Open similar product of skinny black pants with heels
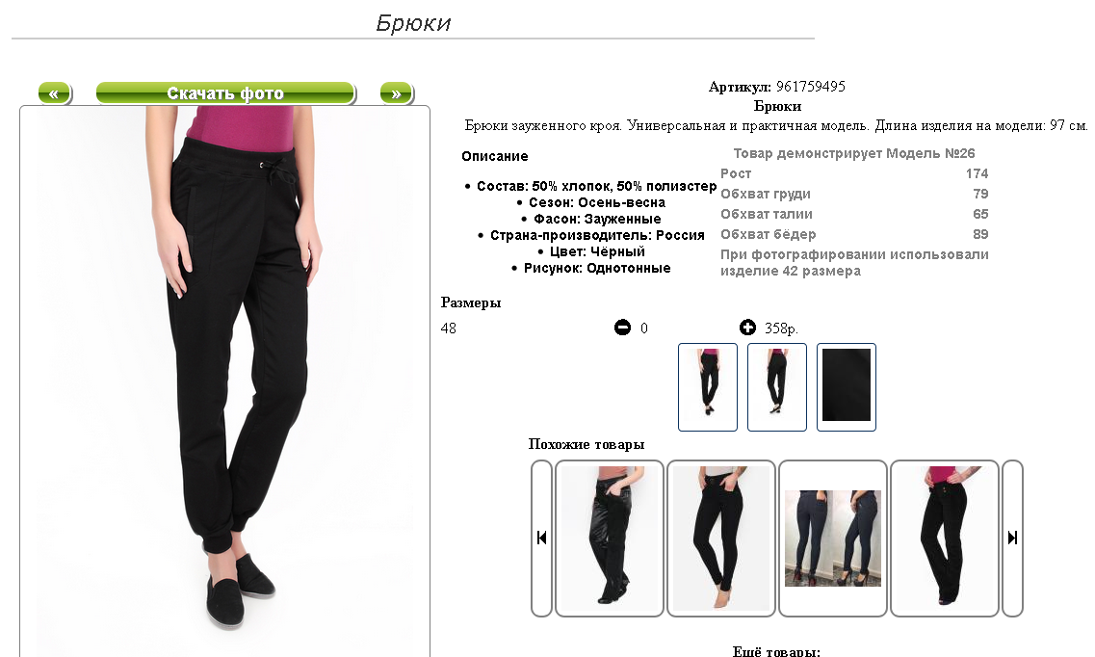 coord(720,538)
